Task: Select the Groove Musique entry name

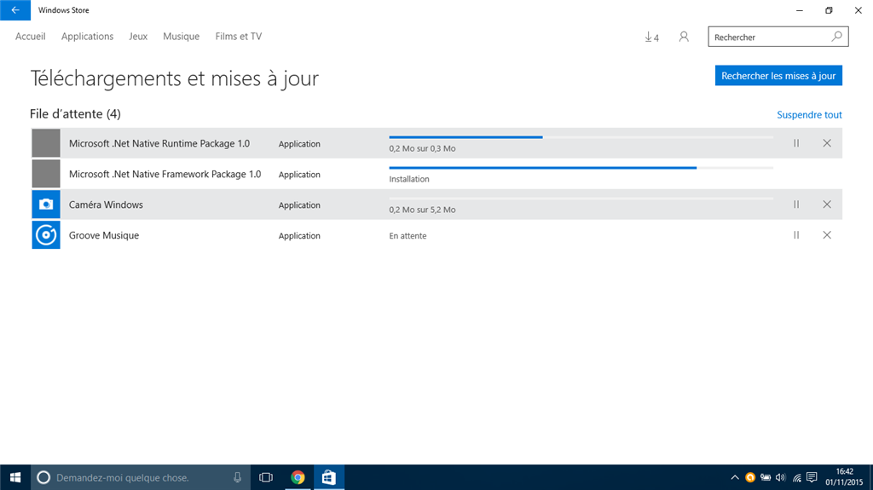Action: [103, 235]
